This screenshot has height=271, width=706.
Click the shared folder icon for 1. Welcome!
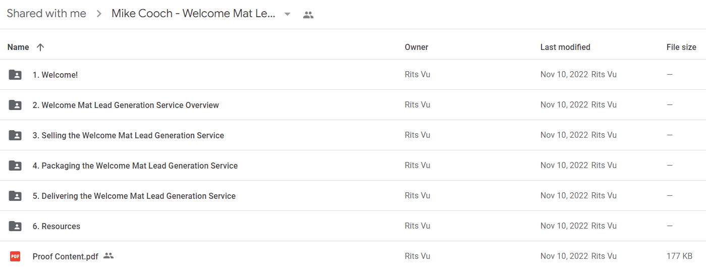tap(15, 75)
